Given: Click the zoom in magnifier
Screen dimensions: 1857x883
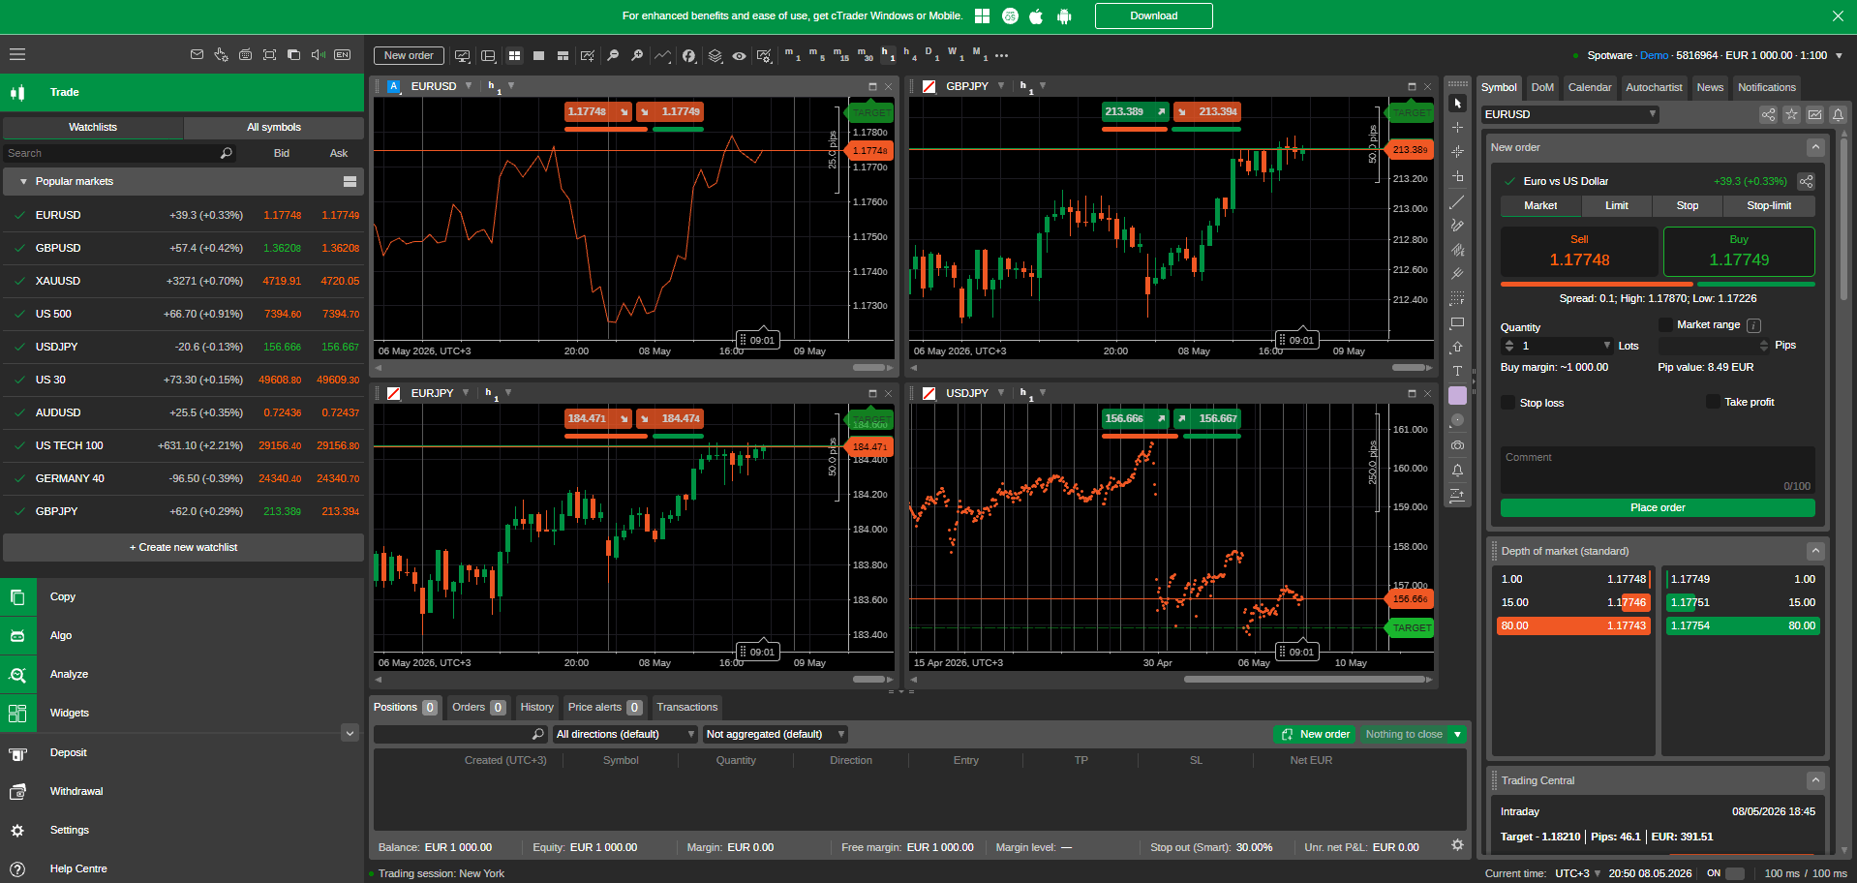Looking at the screenshot, I should 637,55.
